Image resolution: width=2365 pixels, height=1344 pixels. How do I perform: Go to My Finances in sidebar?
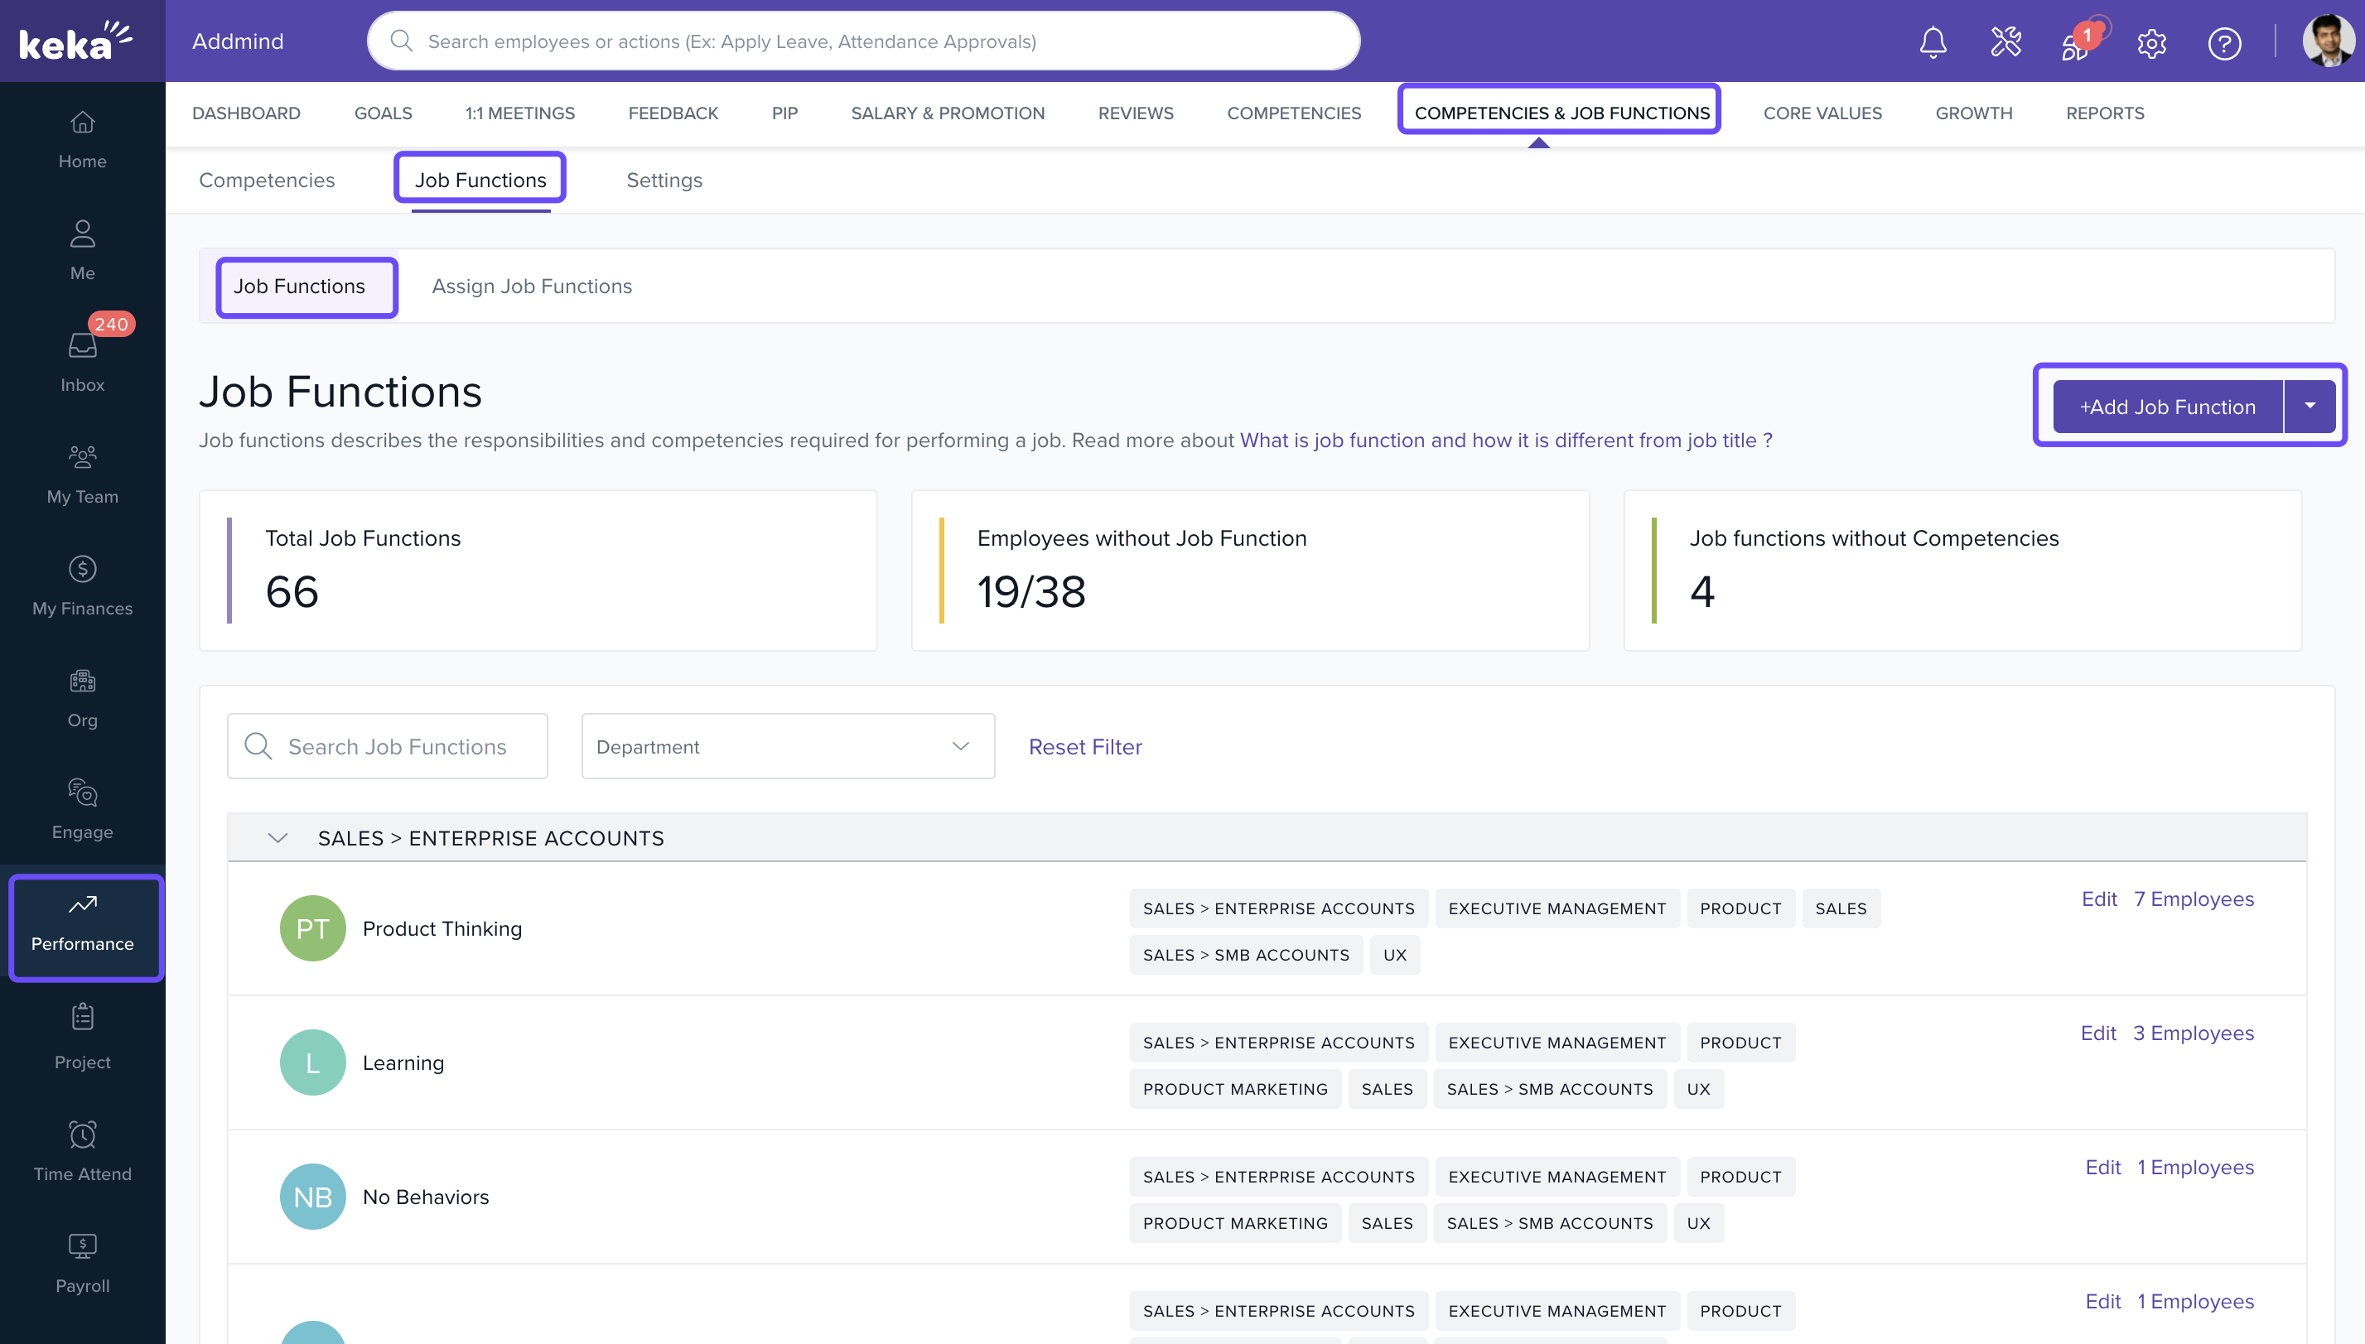click(x=82, y=585)
